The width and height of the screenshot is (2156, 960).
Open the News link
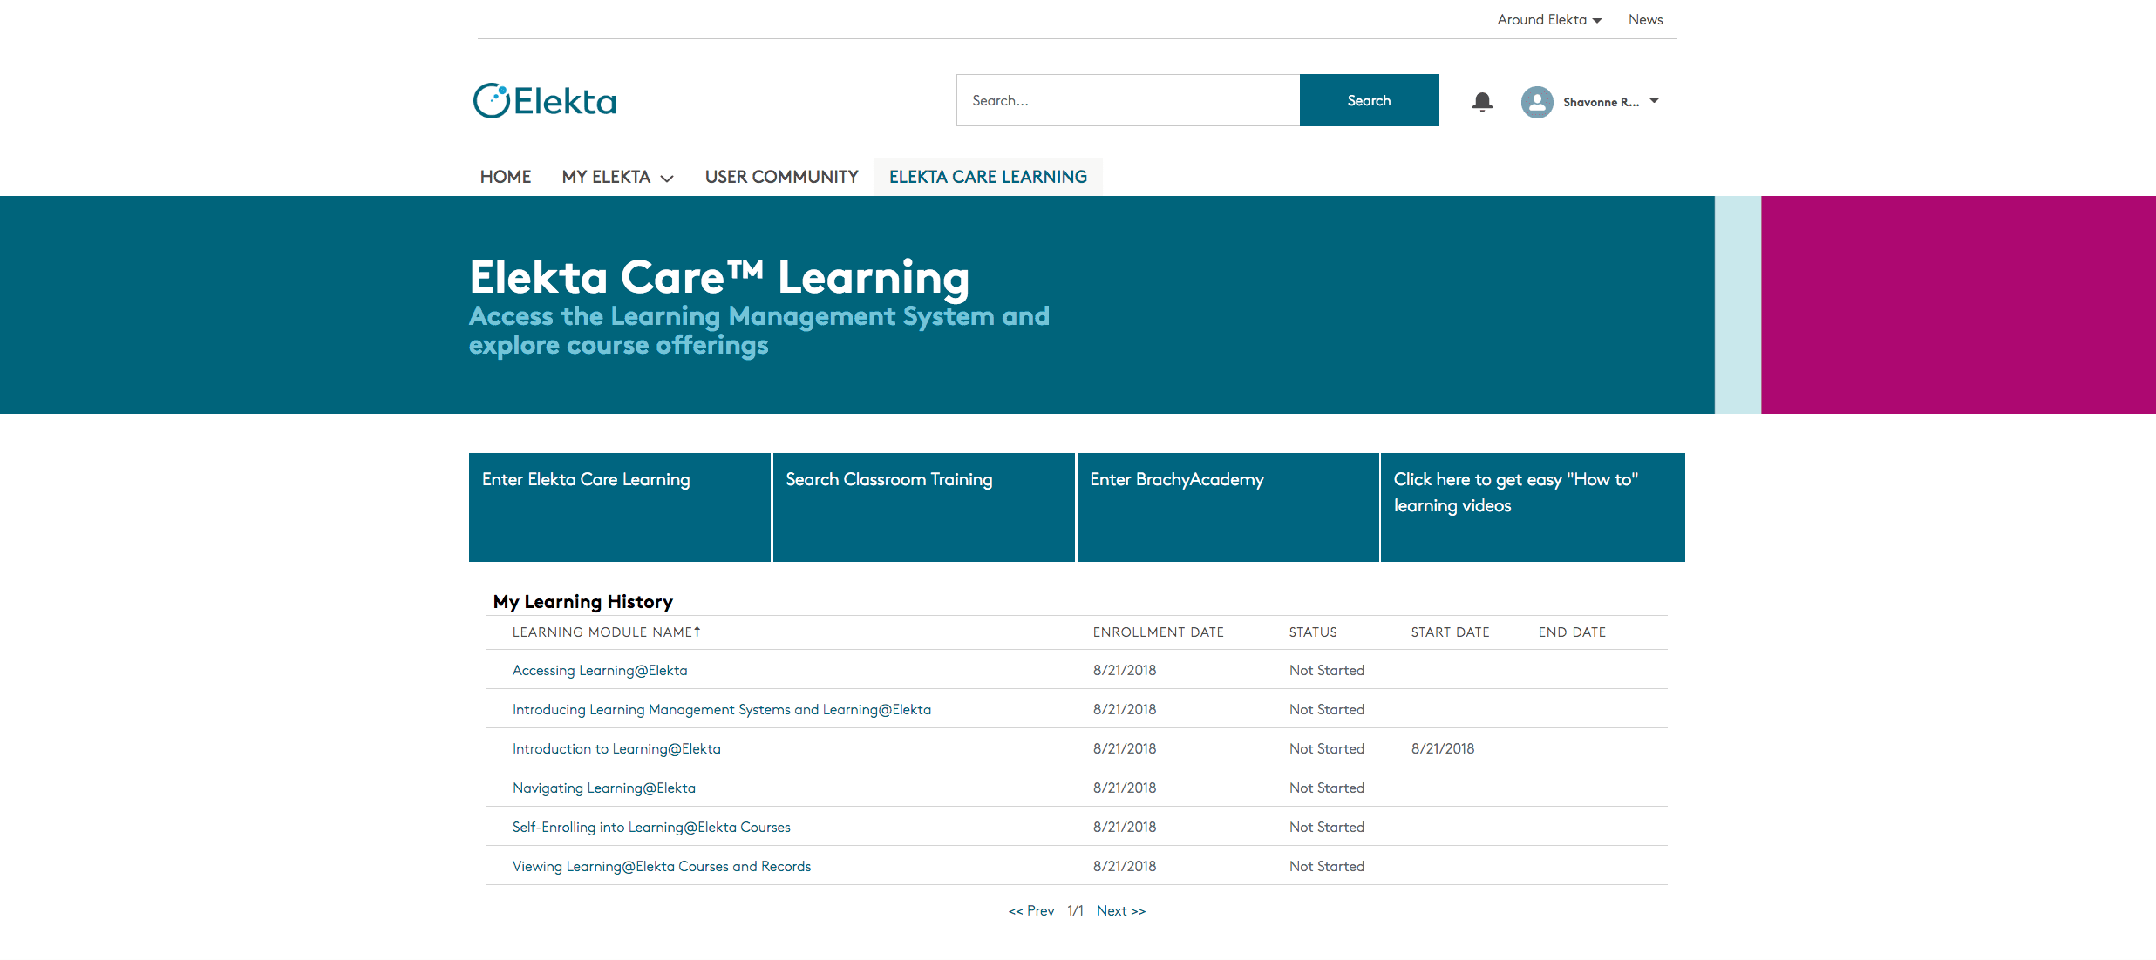[x=1645, y=19]
